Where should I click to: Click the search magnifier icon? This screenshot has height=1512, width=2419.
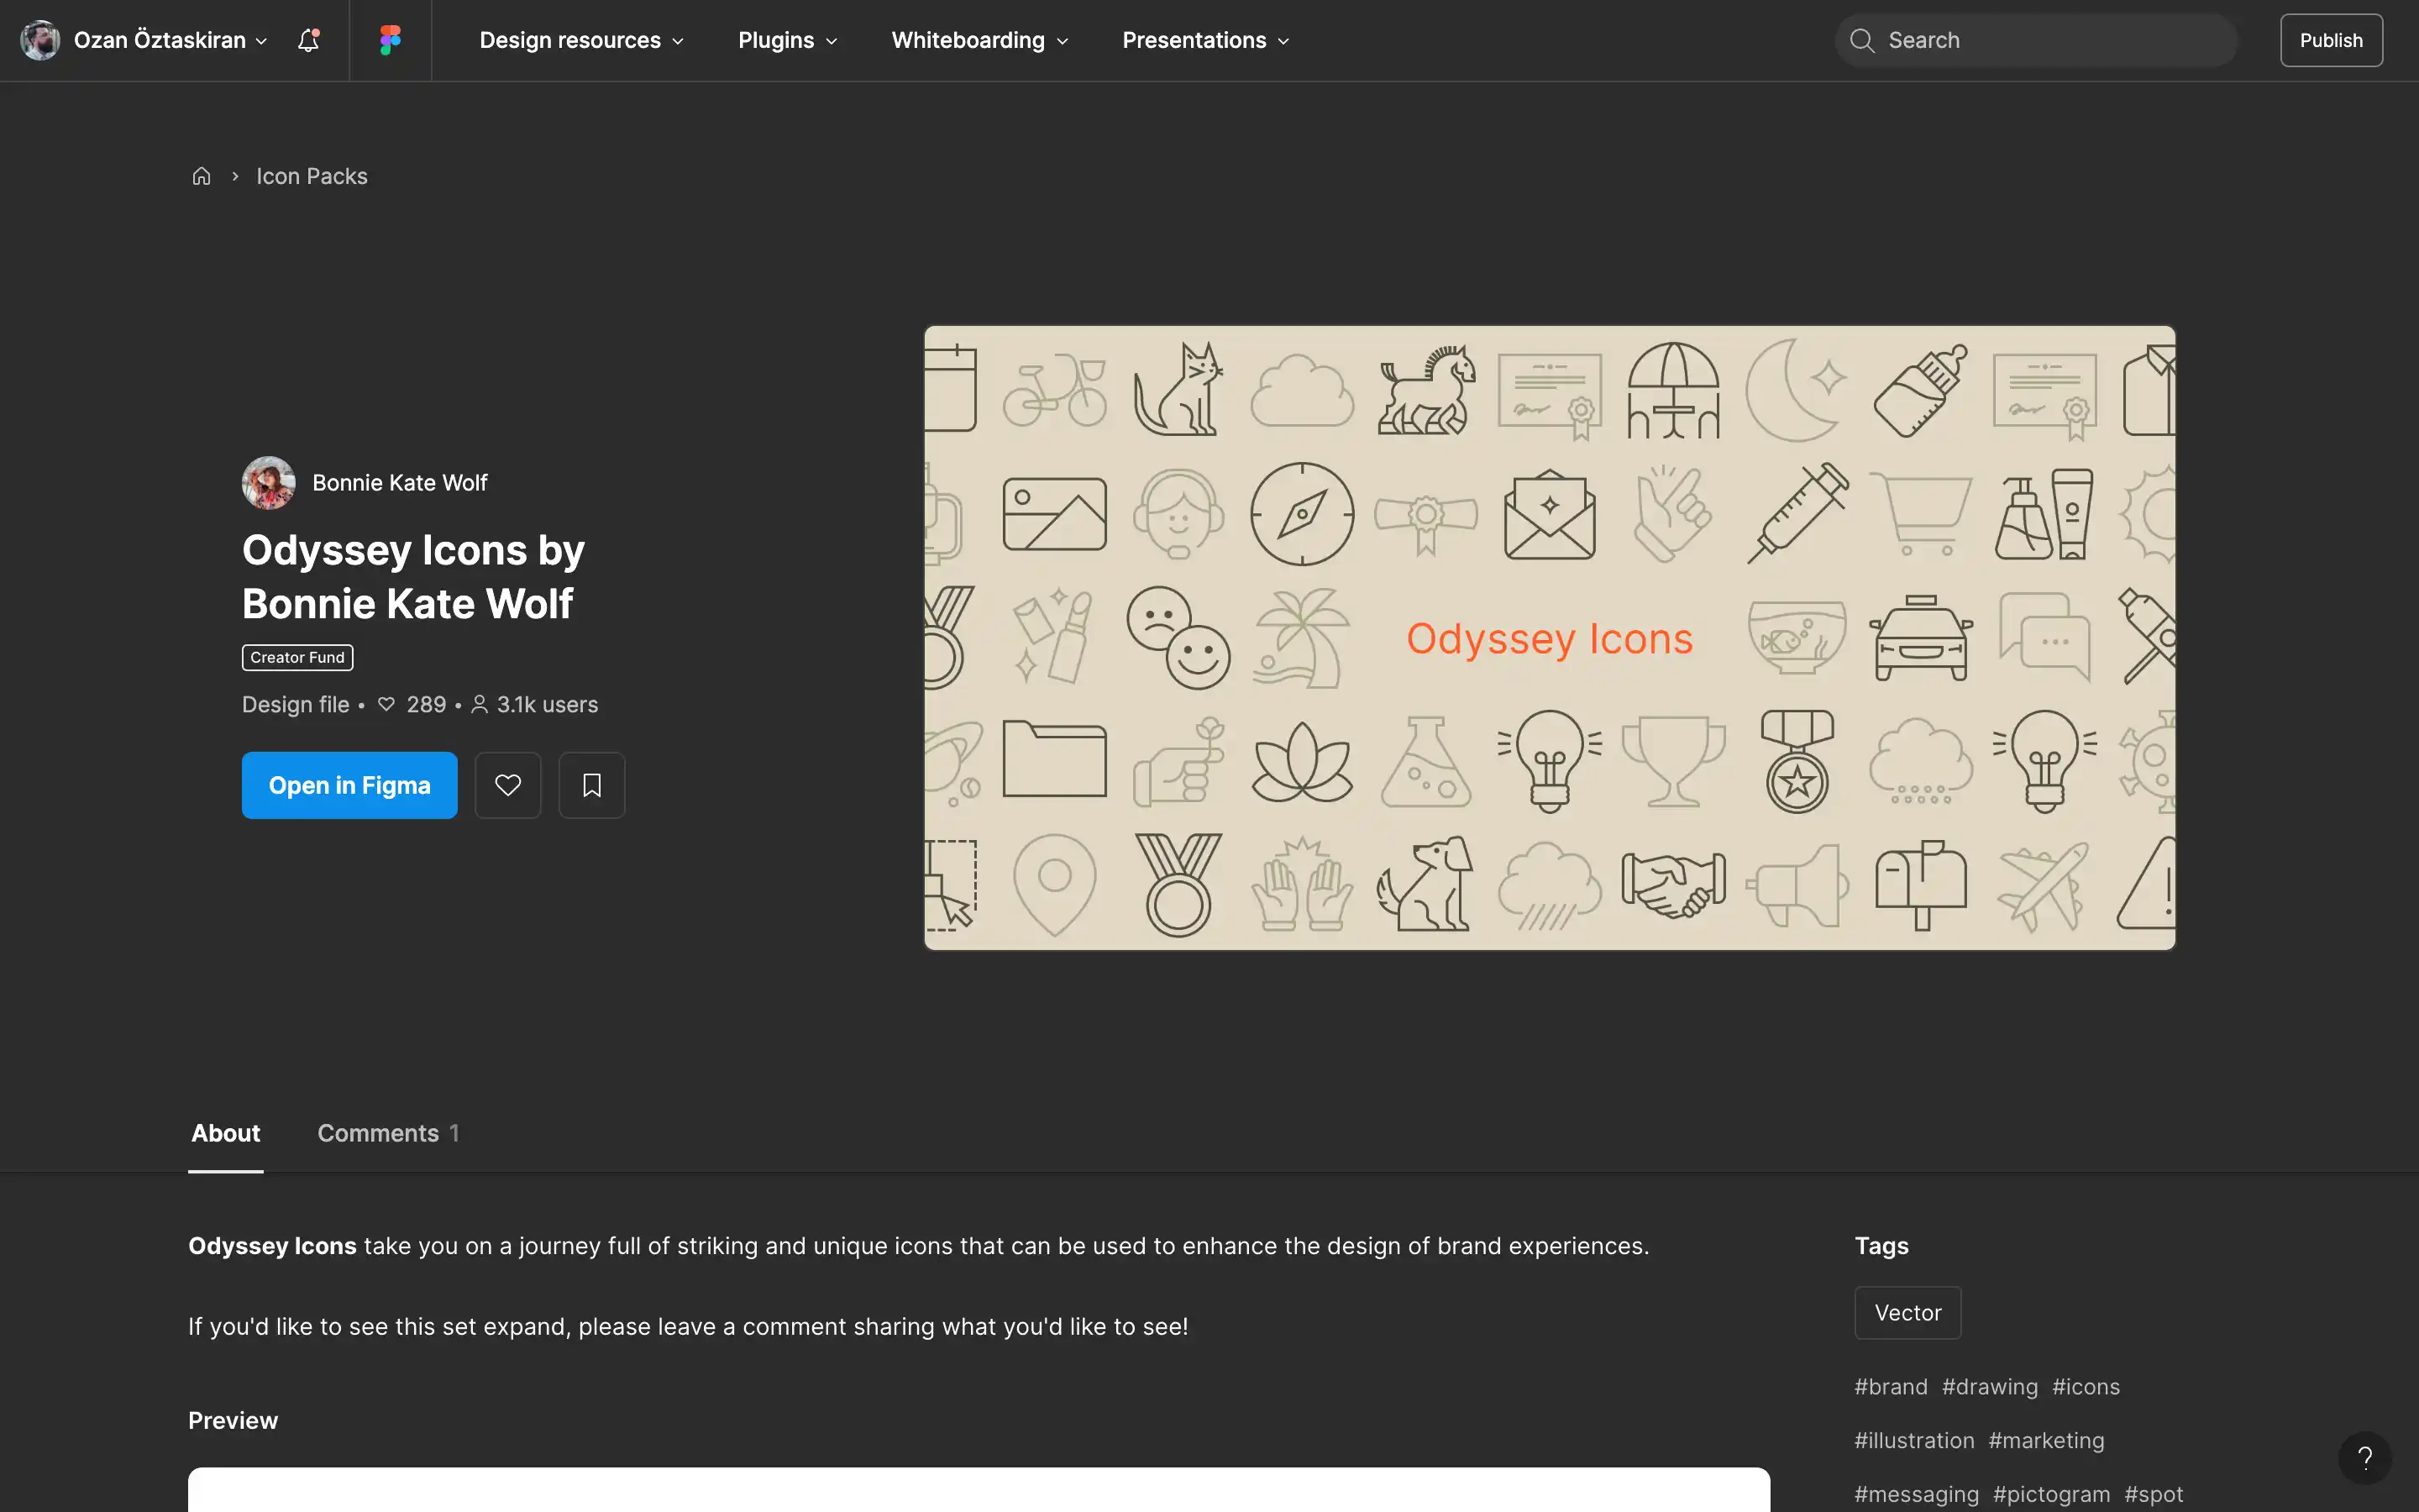[1861, 40]
